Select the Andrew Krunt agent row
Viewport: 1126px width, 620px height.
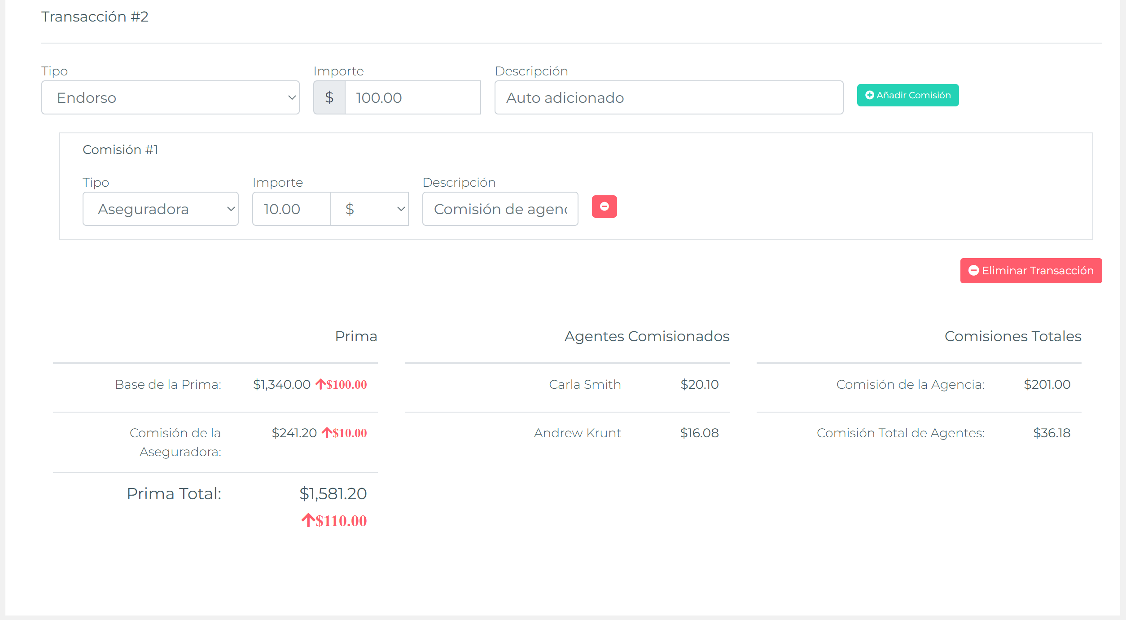click(x=577, y=433)
